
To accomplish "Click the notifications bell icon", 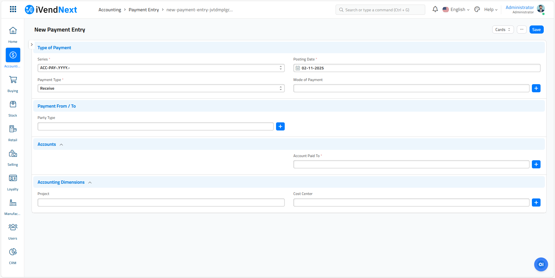I will (x=435, y=10).
